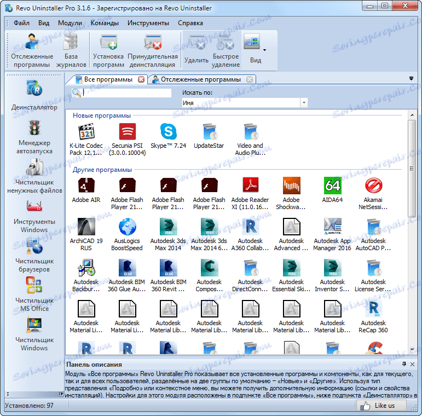Open the Junk Files Cleaner in the sidebar
Viewport: 422px width, 416px height.
point(34,176)
